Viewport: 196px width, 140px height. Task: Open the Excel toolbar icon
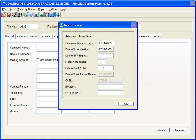coord(41,15)
